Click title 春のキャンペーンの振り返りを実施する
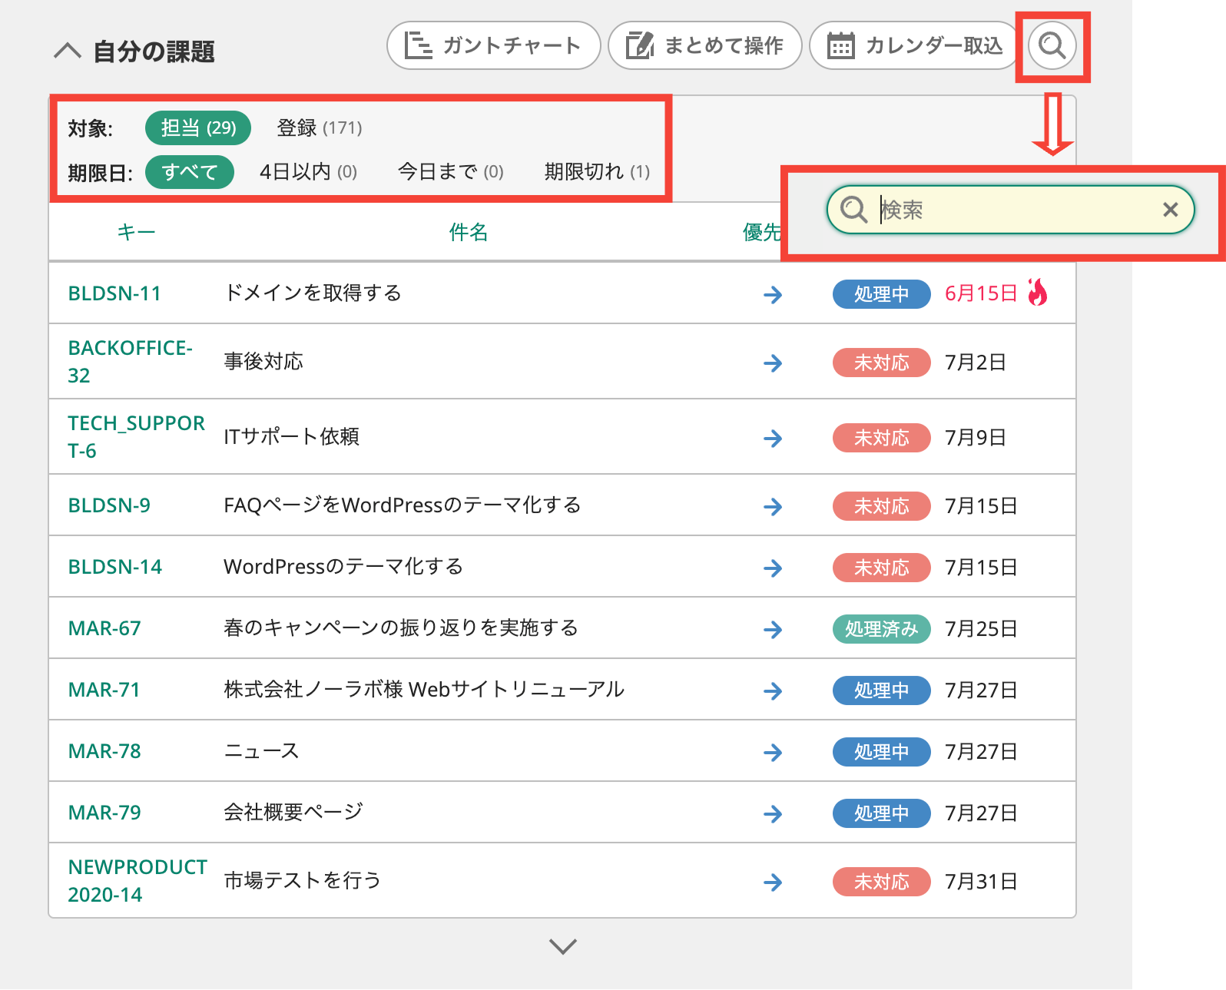 [401, 627]
